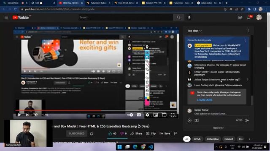270x151 pixels.
Task: Open Windows Start menu
Action: coord(119,147)
